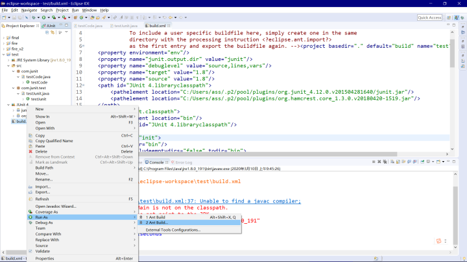Open the Open Console dropdown arrow
Viewport: 467px width, 262px height.
pyautogui.click(x=443, y=162)
